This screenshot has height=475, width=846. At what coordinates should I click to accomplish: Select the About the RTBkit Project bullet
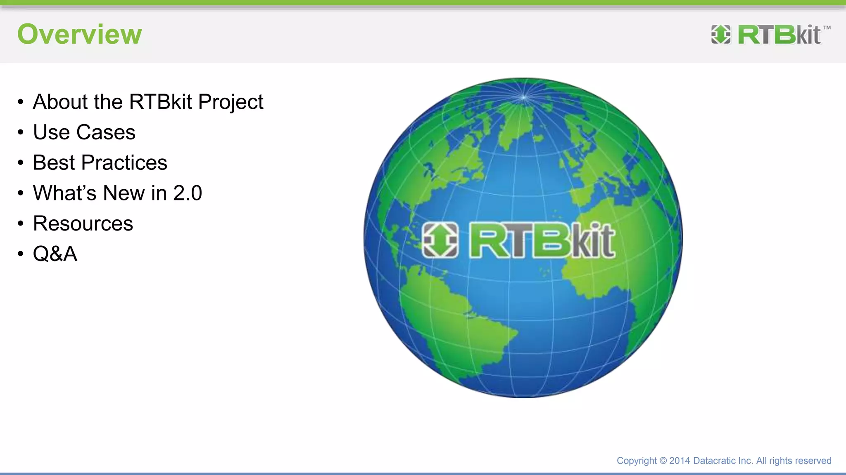(x=148, y=102)
